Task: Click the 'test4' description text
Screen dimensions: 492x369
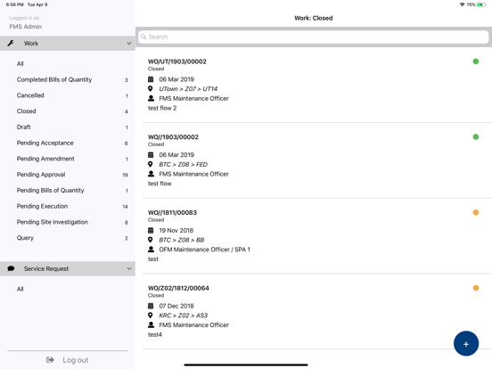Action: point(155,334)
